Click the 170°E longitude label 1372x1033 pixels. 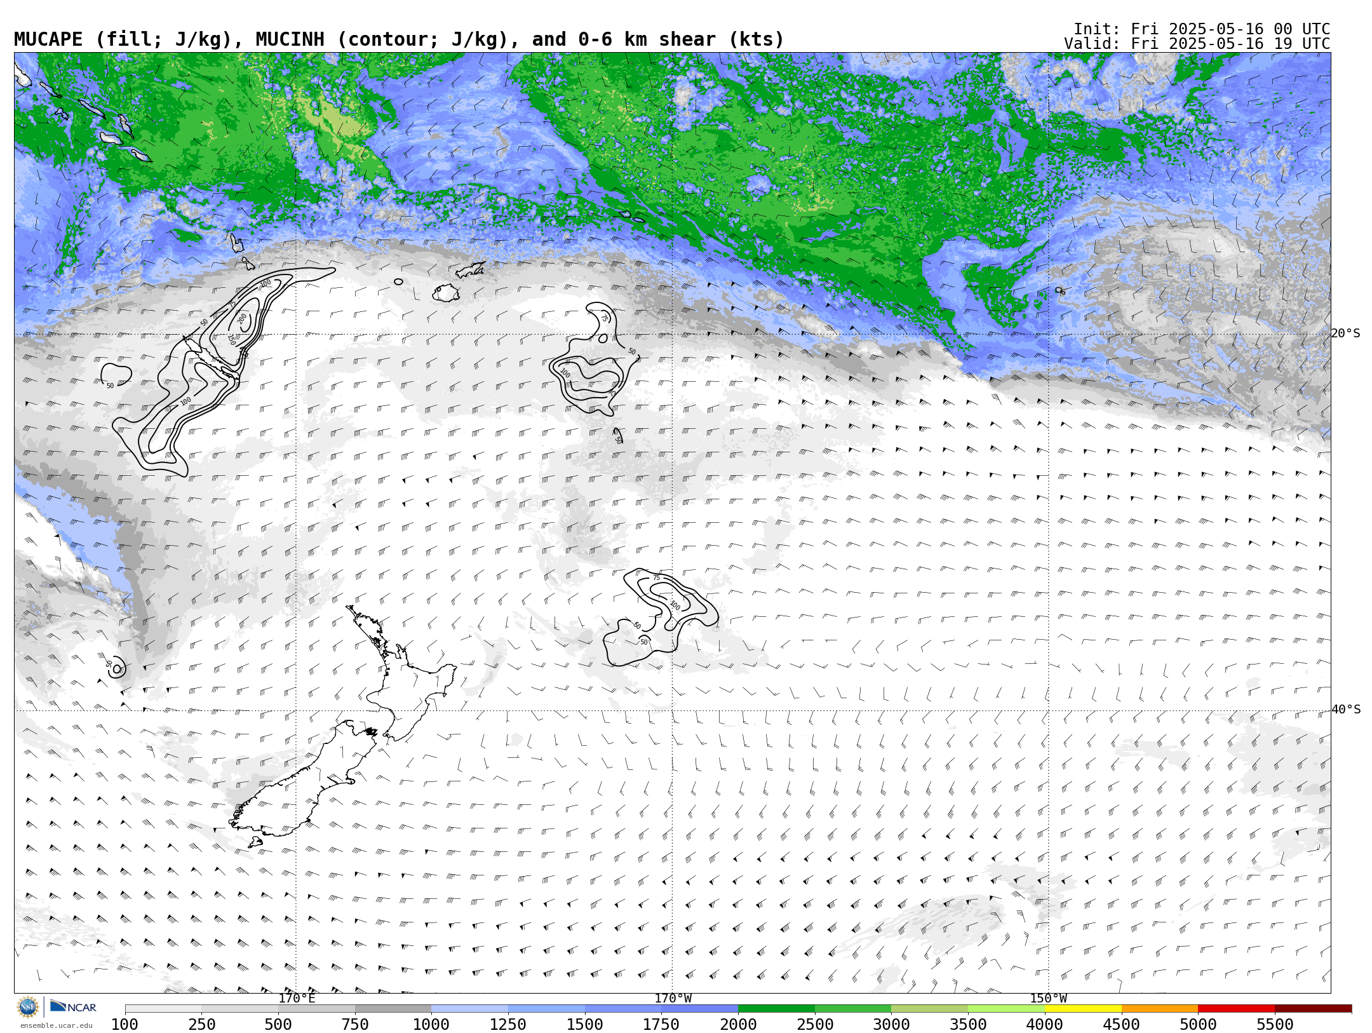pos(297,999)
